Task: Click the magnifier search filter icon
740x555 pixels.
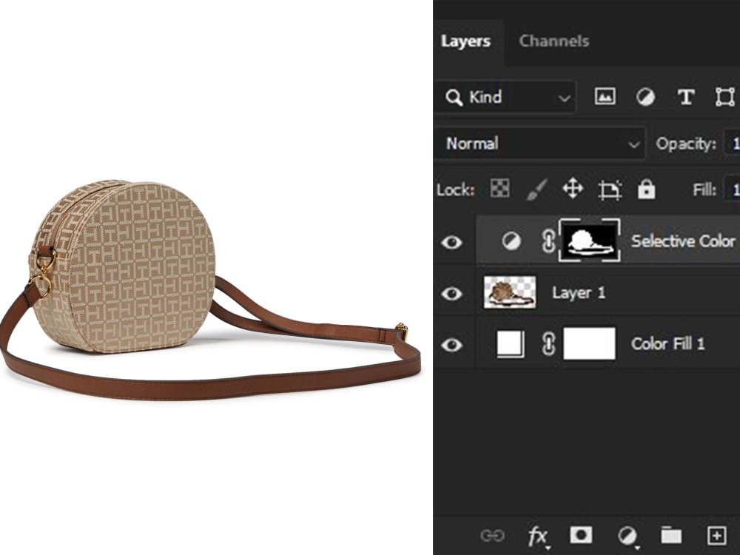Action: coord(454,98)
